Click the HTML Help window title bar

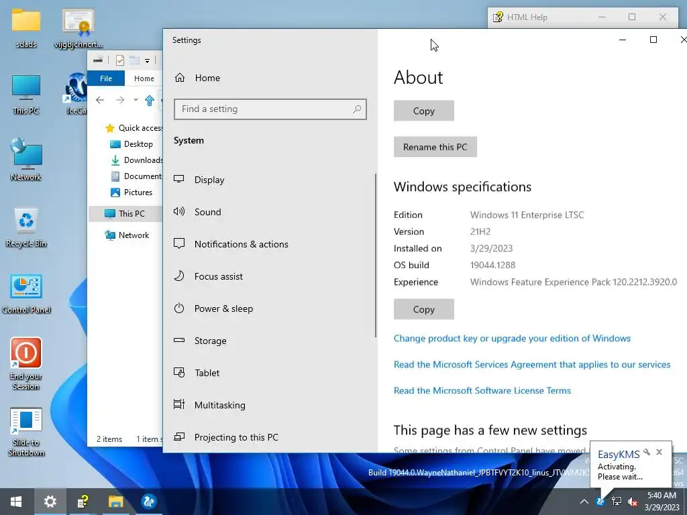coord(543,17)
